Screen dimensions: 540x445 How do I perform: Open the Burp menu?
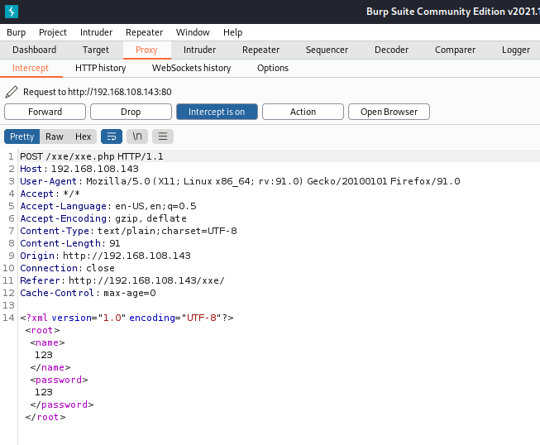(17, 32)
